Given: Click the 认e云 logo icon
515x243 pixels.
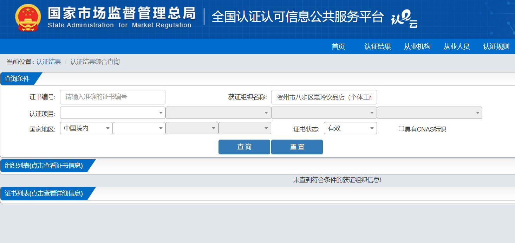Looking at the screenshot, I should click(x=405, y=19).
